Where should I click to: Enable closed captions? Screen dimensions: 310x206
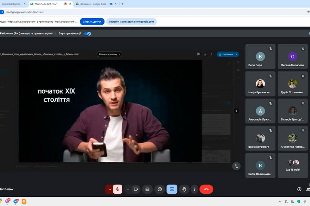coord(147,189)
